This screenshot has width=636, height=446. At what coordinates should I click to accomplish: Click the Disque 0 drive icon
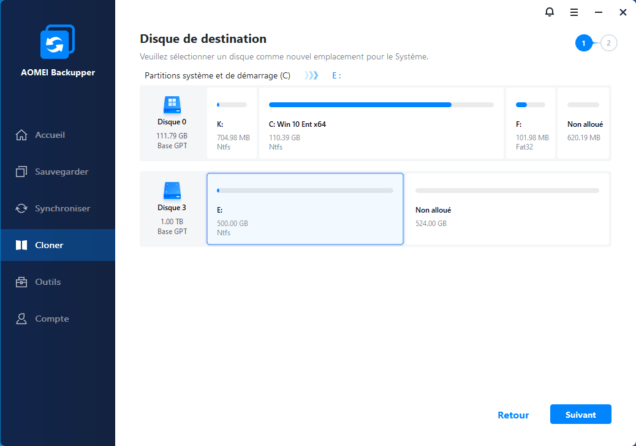(x=172, y=105)
